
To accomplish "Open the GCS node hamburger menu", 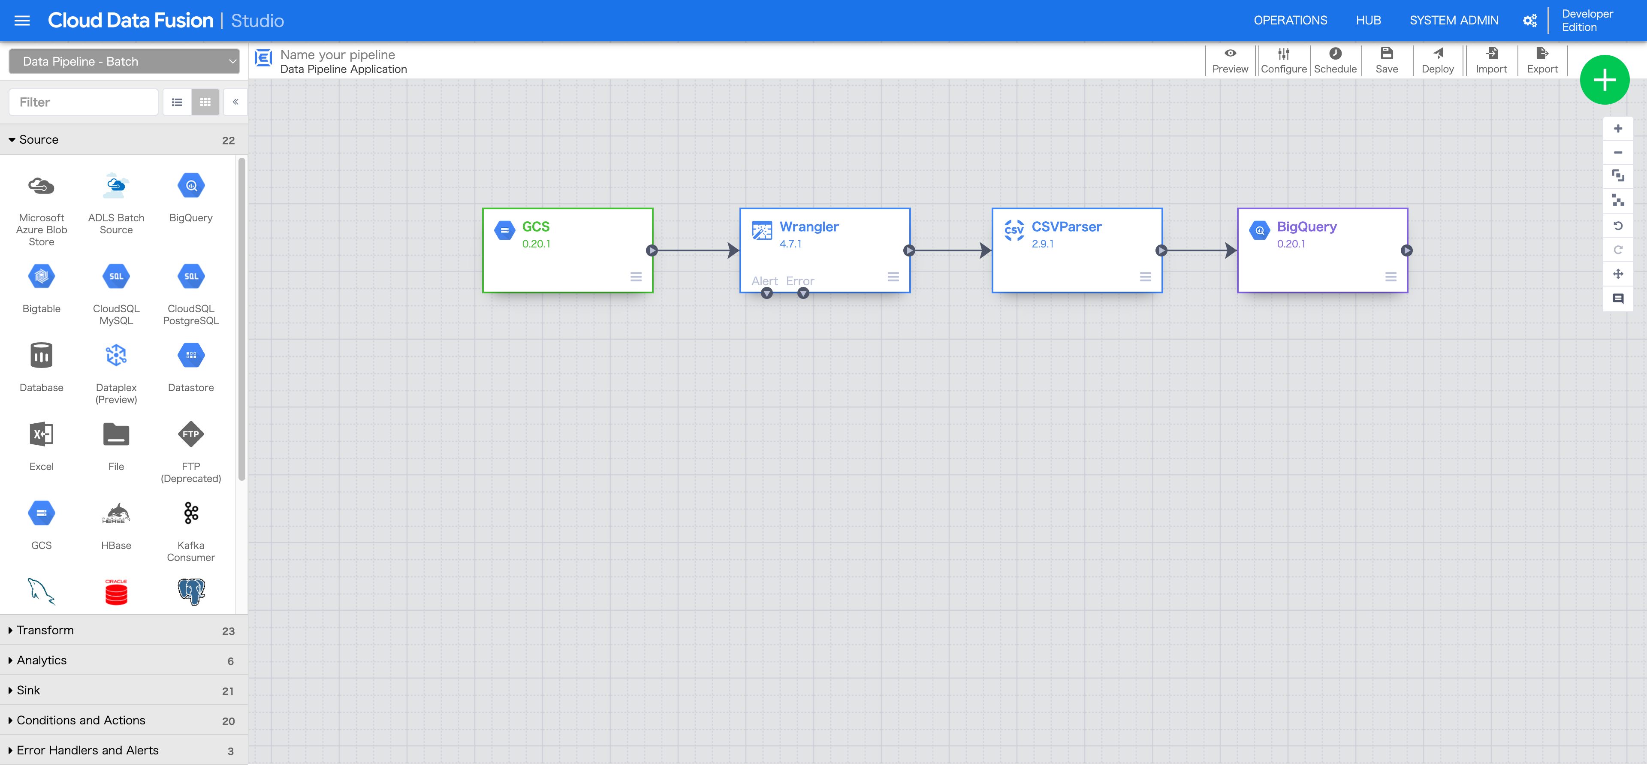I will 636,277.
